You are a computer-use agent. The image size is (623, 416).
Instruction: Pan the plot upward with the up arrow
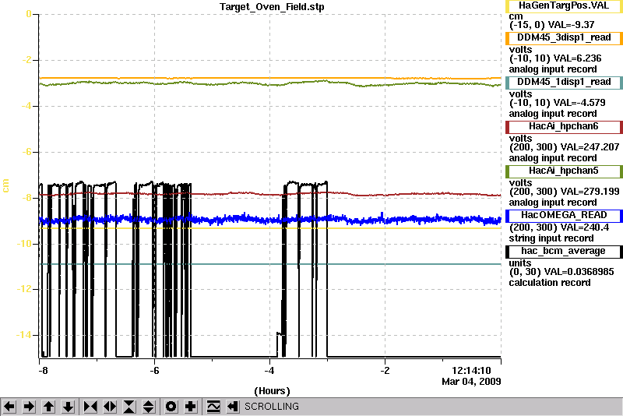pos(48,407)
